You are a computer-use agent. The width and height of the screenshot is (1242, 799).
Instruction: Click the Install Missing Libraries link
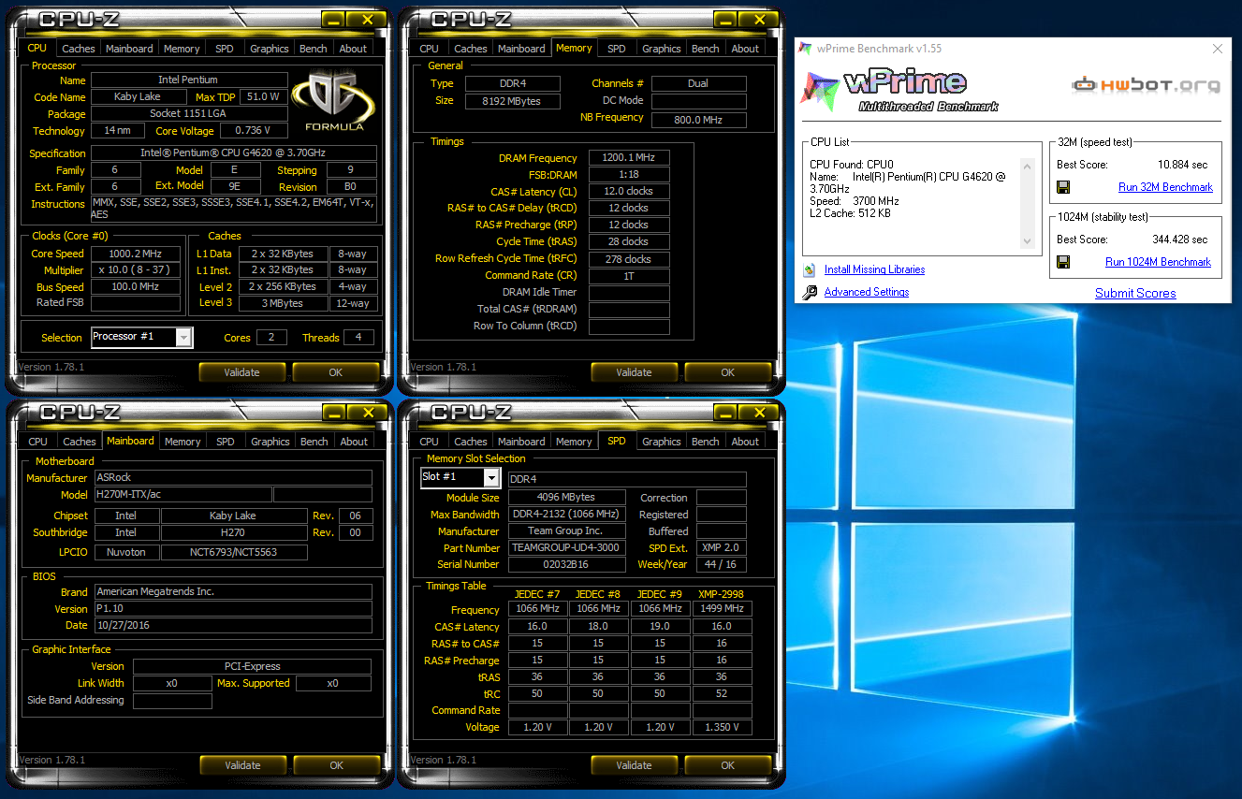coord(874,269)
